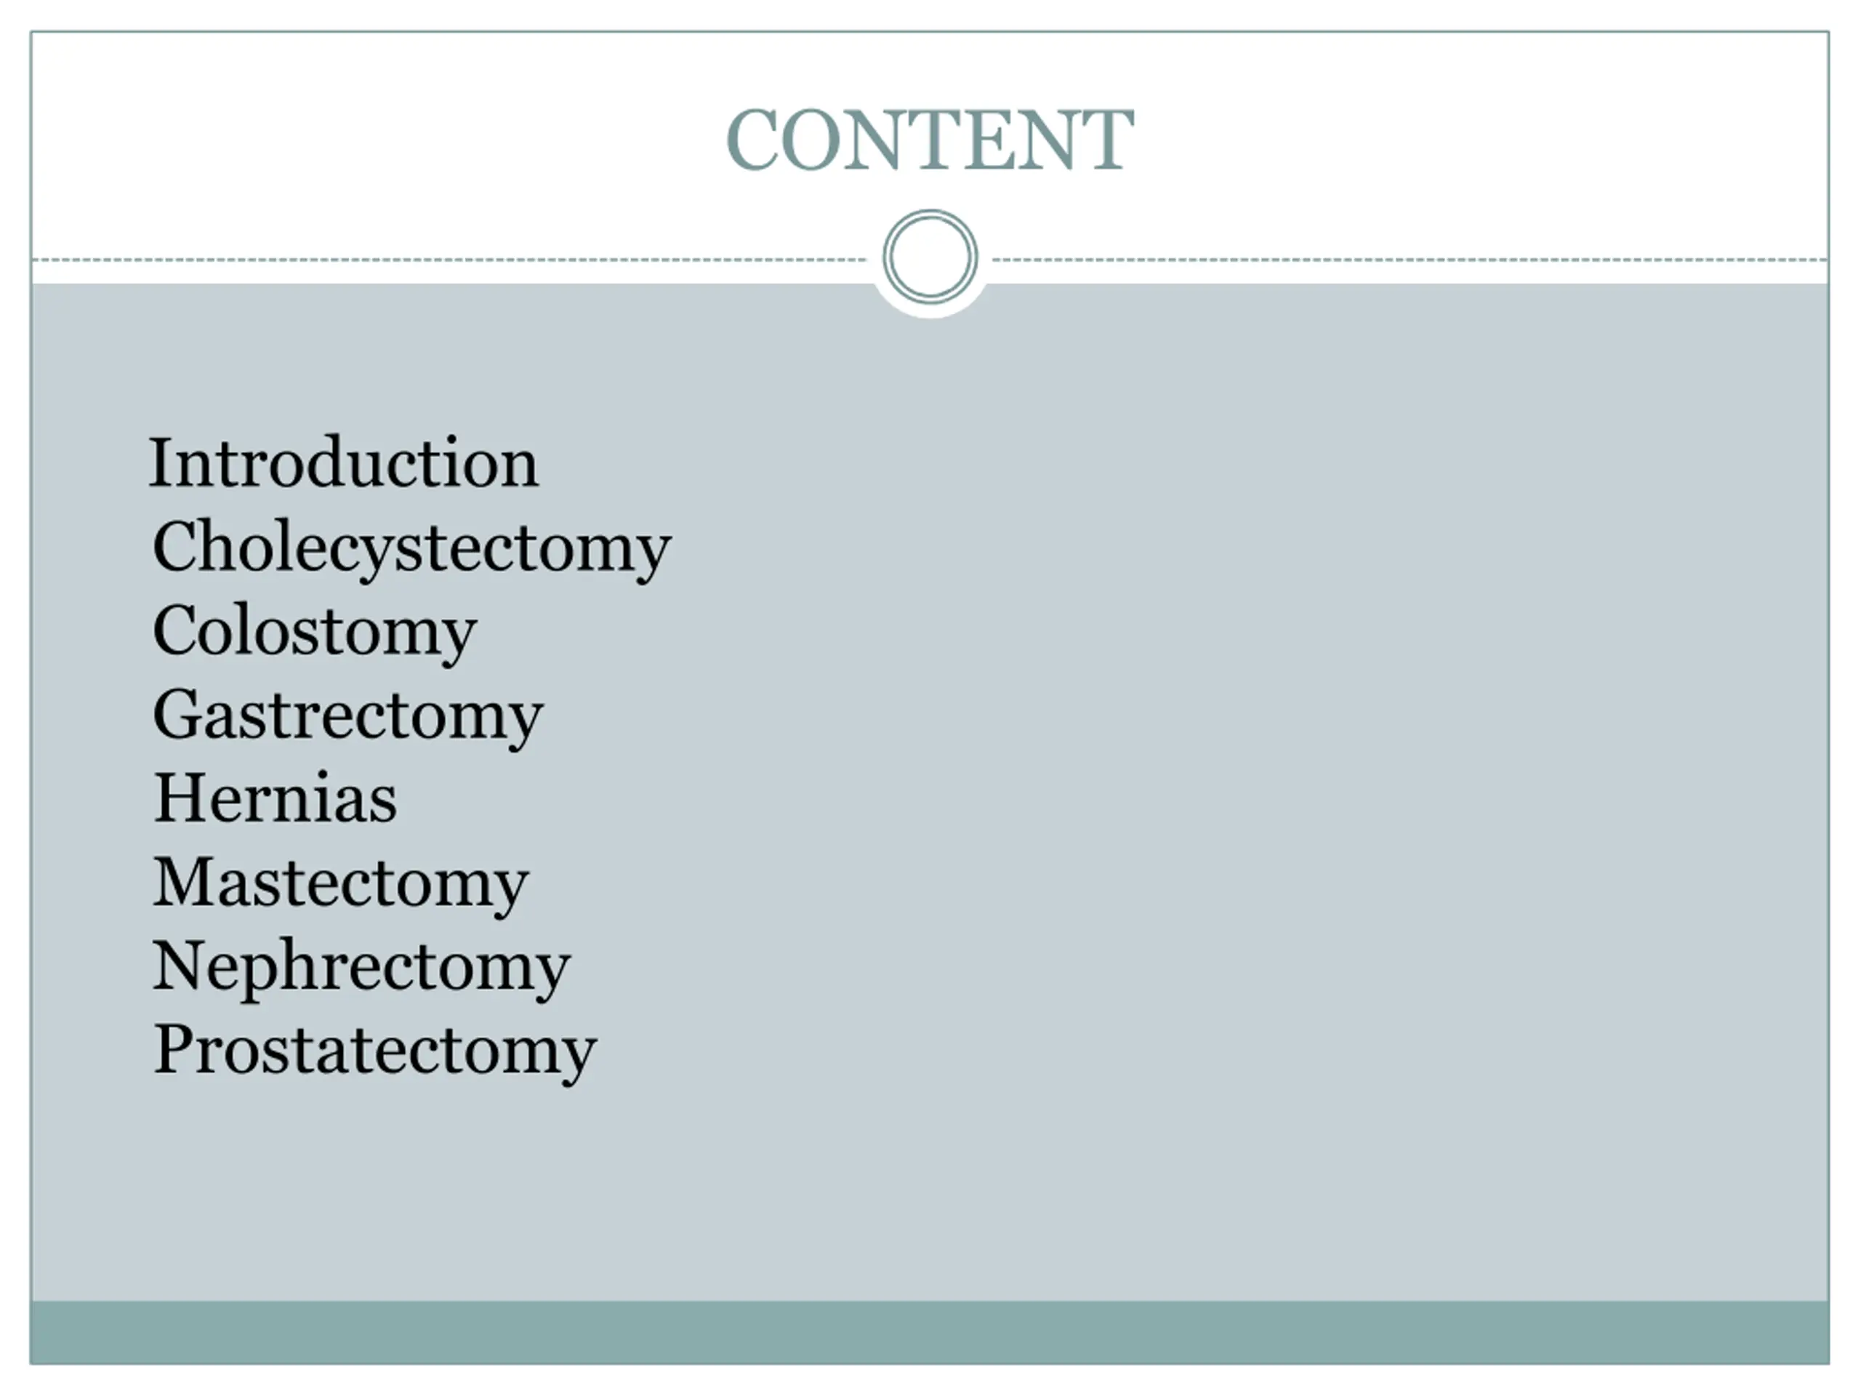Image resolution: width=1861 pixels, height=1396 pixels.
Task: Click the Colostomy topic
Action: (x=314, y=631)
